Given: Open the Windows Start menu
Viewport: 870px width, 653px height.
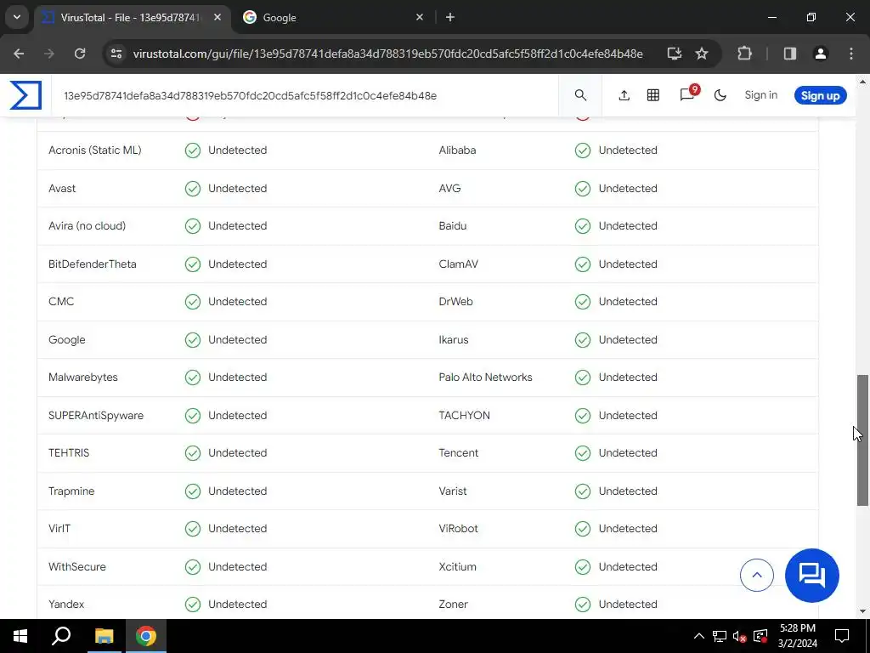Looking at the screenshot, I should [20, 636].
